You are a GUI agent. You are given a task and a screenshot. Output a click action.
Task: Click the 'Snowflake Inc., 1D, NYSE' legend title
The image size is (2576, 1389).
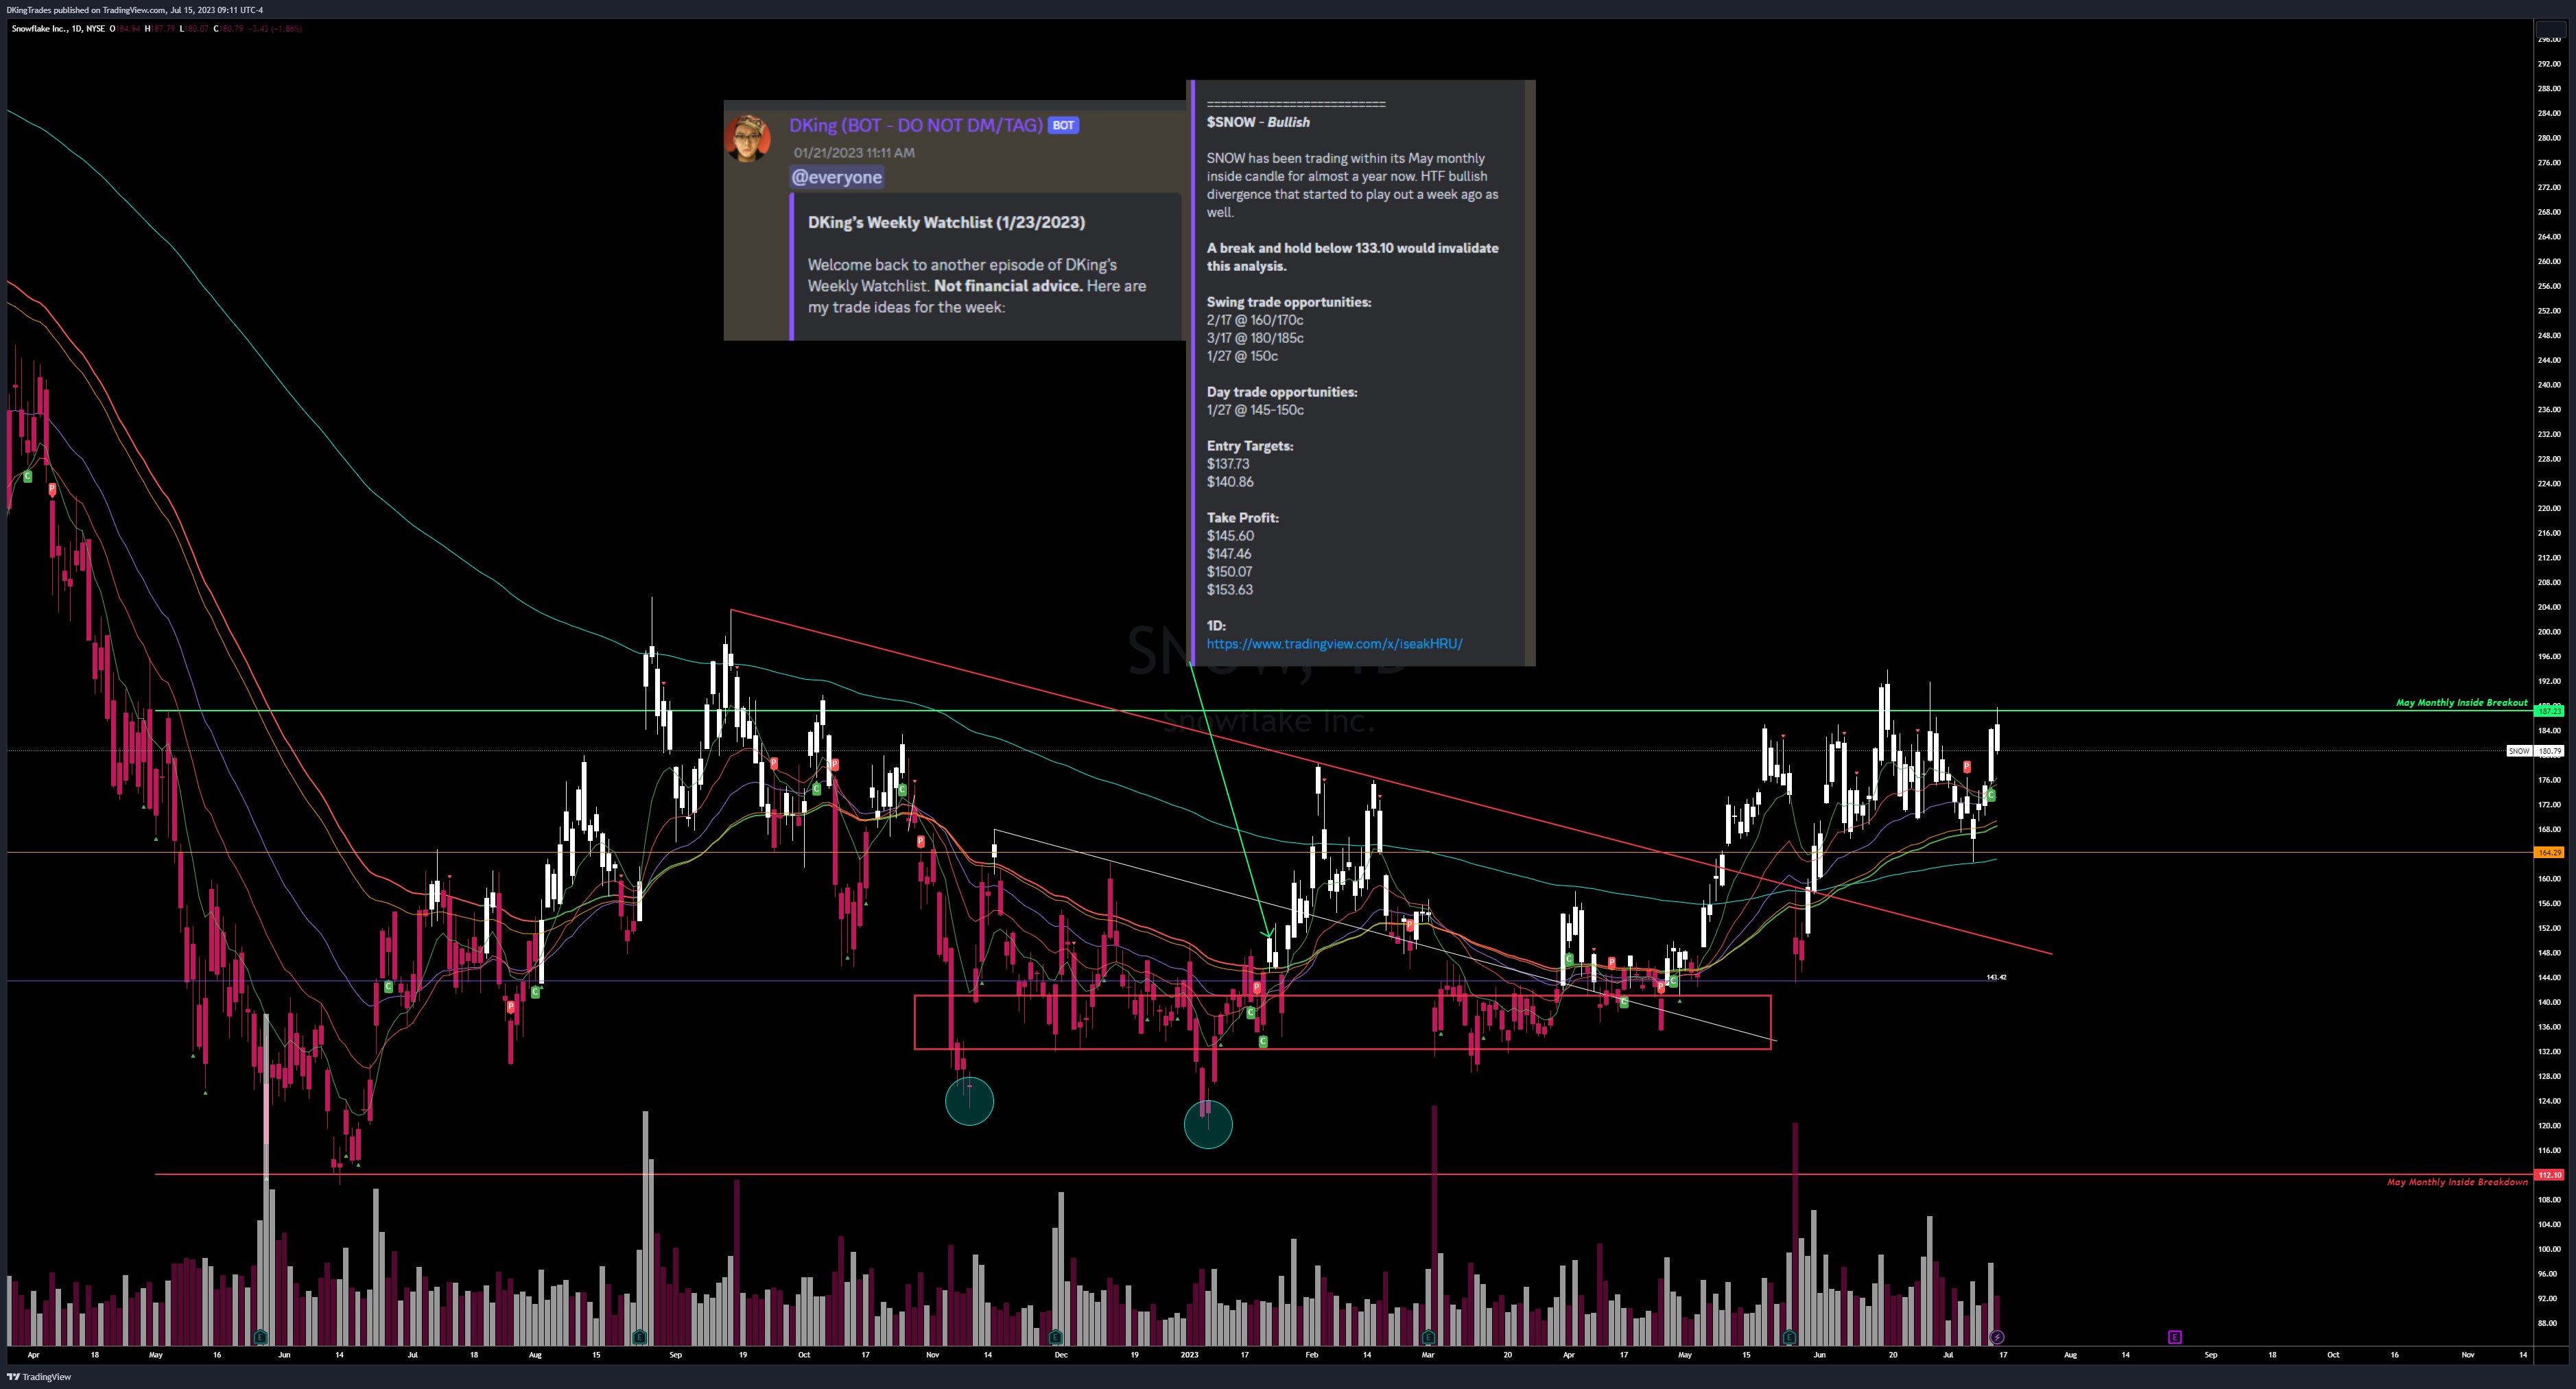(58, 28)
